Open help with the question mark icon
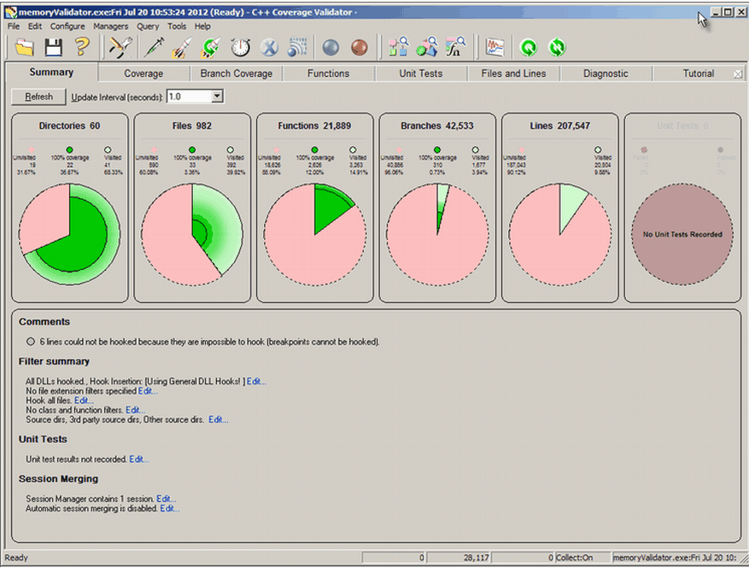This screenshot has width=749, height=568. coord(81,48)
